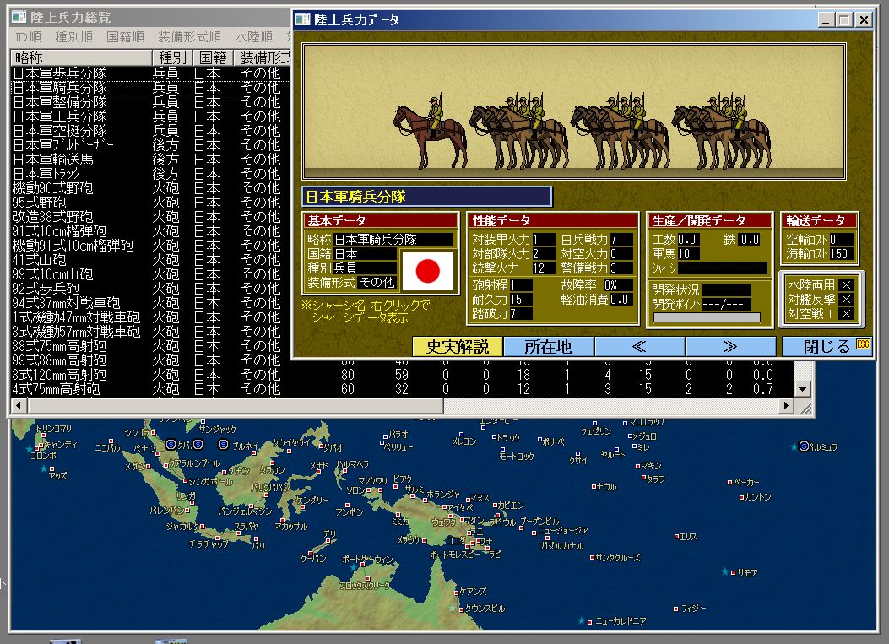
Task: Click the タウンスビル star marker
Action: (x=452, y=608)
